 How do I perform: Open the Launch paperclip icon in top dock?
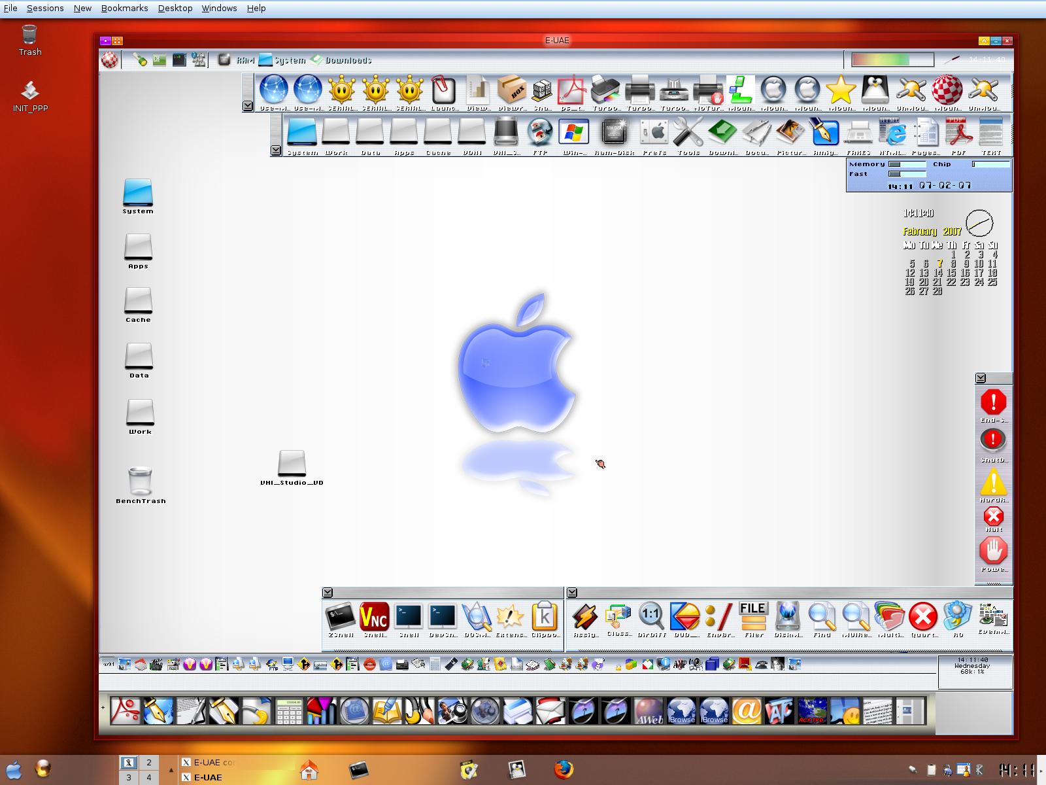click(x=443, y=90)
